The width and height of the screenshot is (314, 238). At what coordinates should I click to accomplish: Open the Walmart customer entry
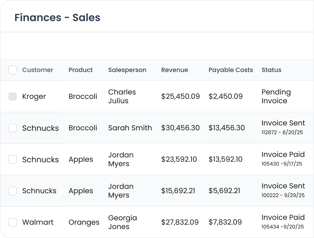point(38,222)
